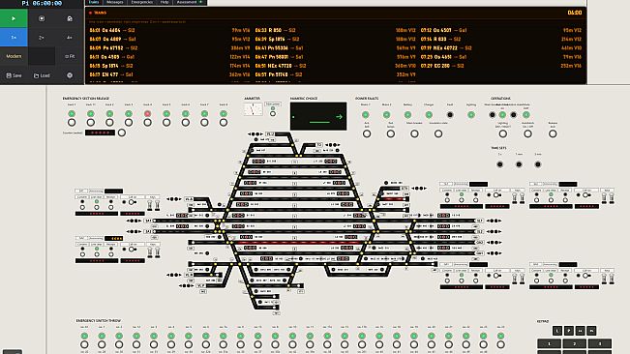
Task: Click the Emergency Section Release counter display
Action: click(100, 133)
